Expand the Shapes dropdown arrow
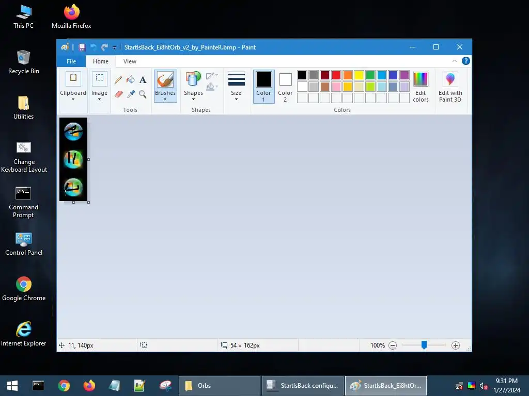This screenshot has width=529, height=396. (193, 100)
